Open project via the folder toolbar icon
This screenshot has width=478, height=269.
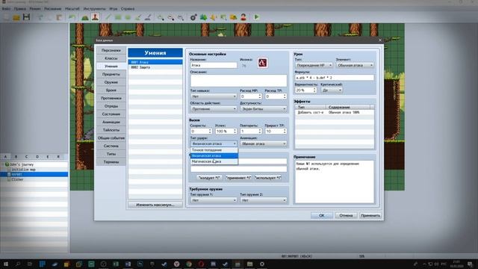click(x=16, y=17)
